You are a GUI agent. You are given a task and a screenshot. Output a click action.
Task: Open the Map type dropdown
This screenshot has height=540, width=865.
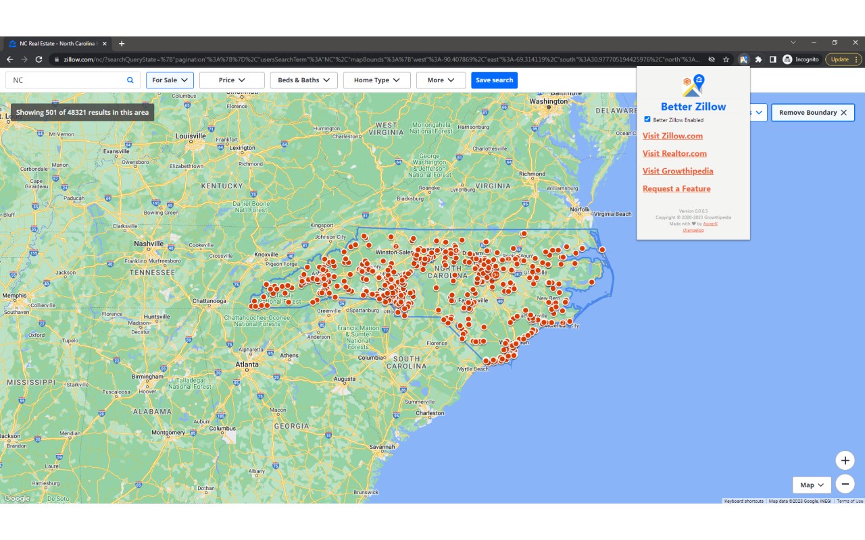coord(812,485)
